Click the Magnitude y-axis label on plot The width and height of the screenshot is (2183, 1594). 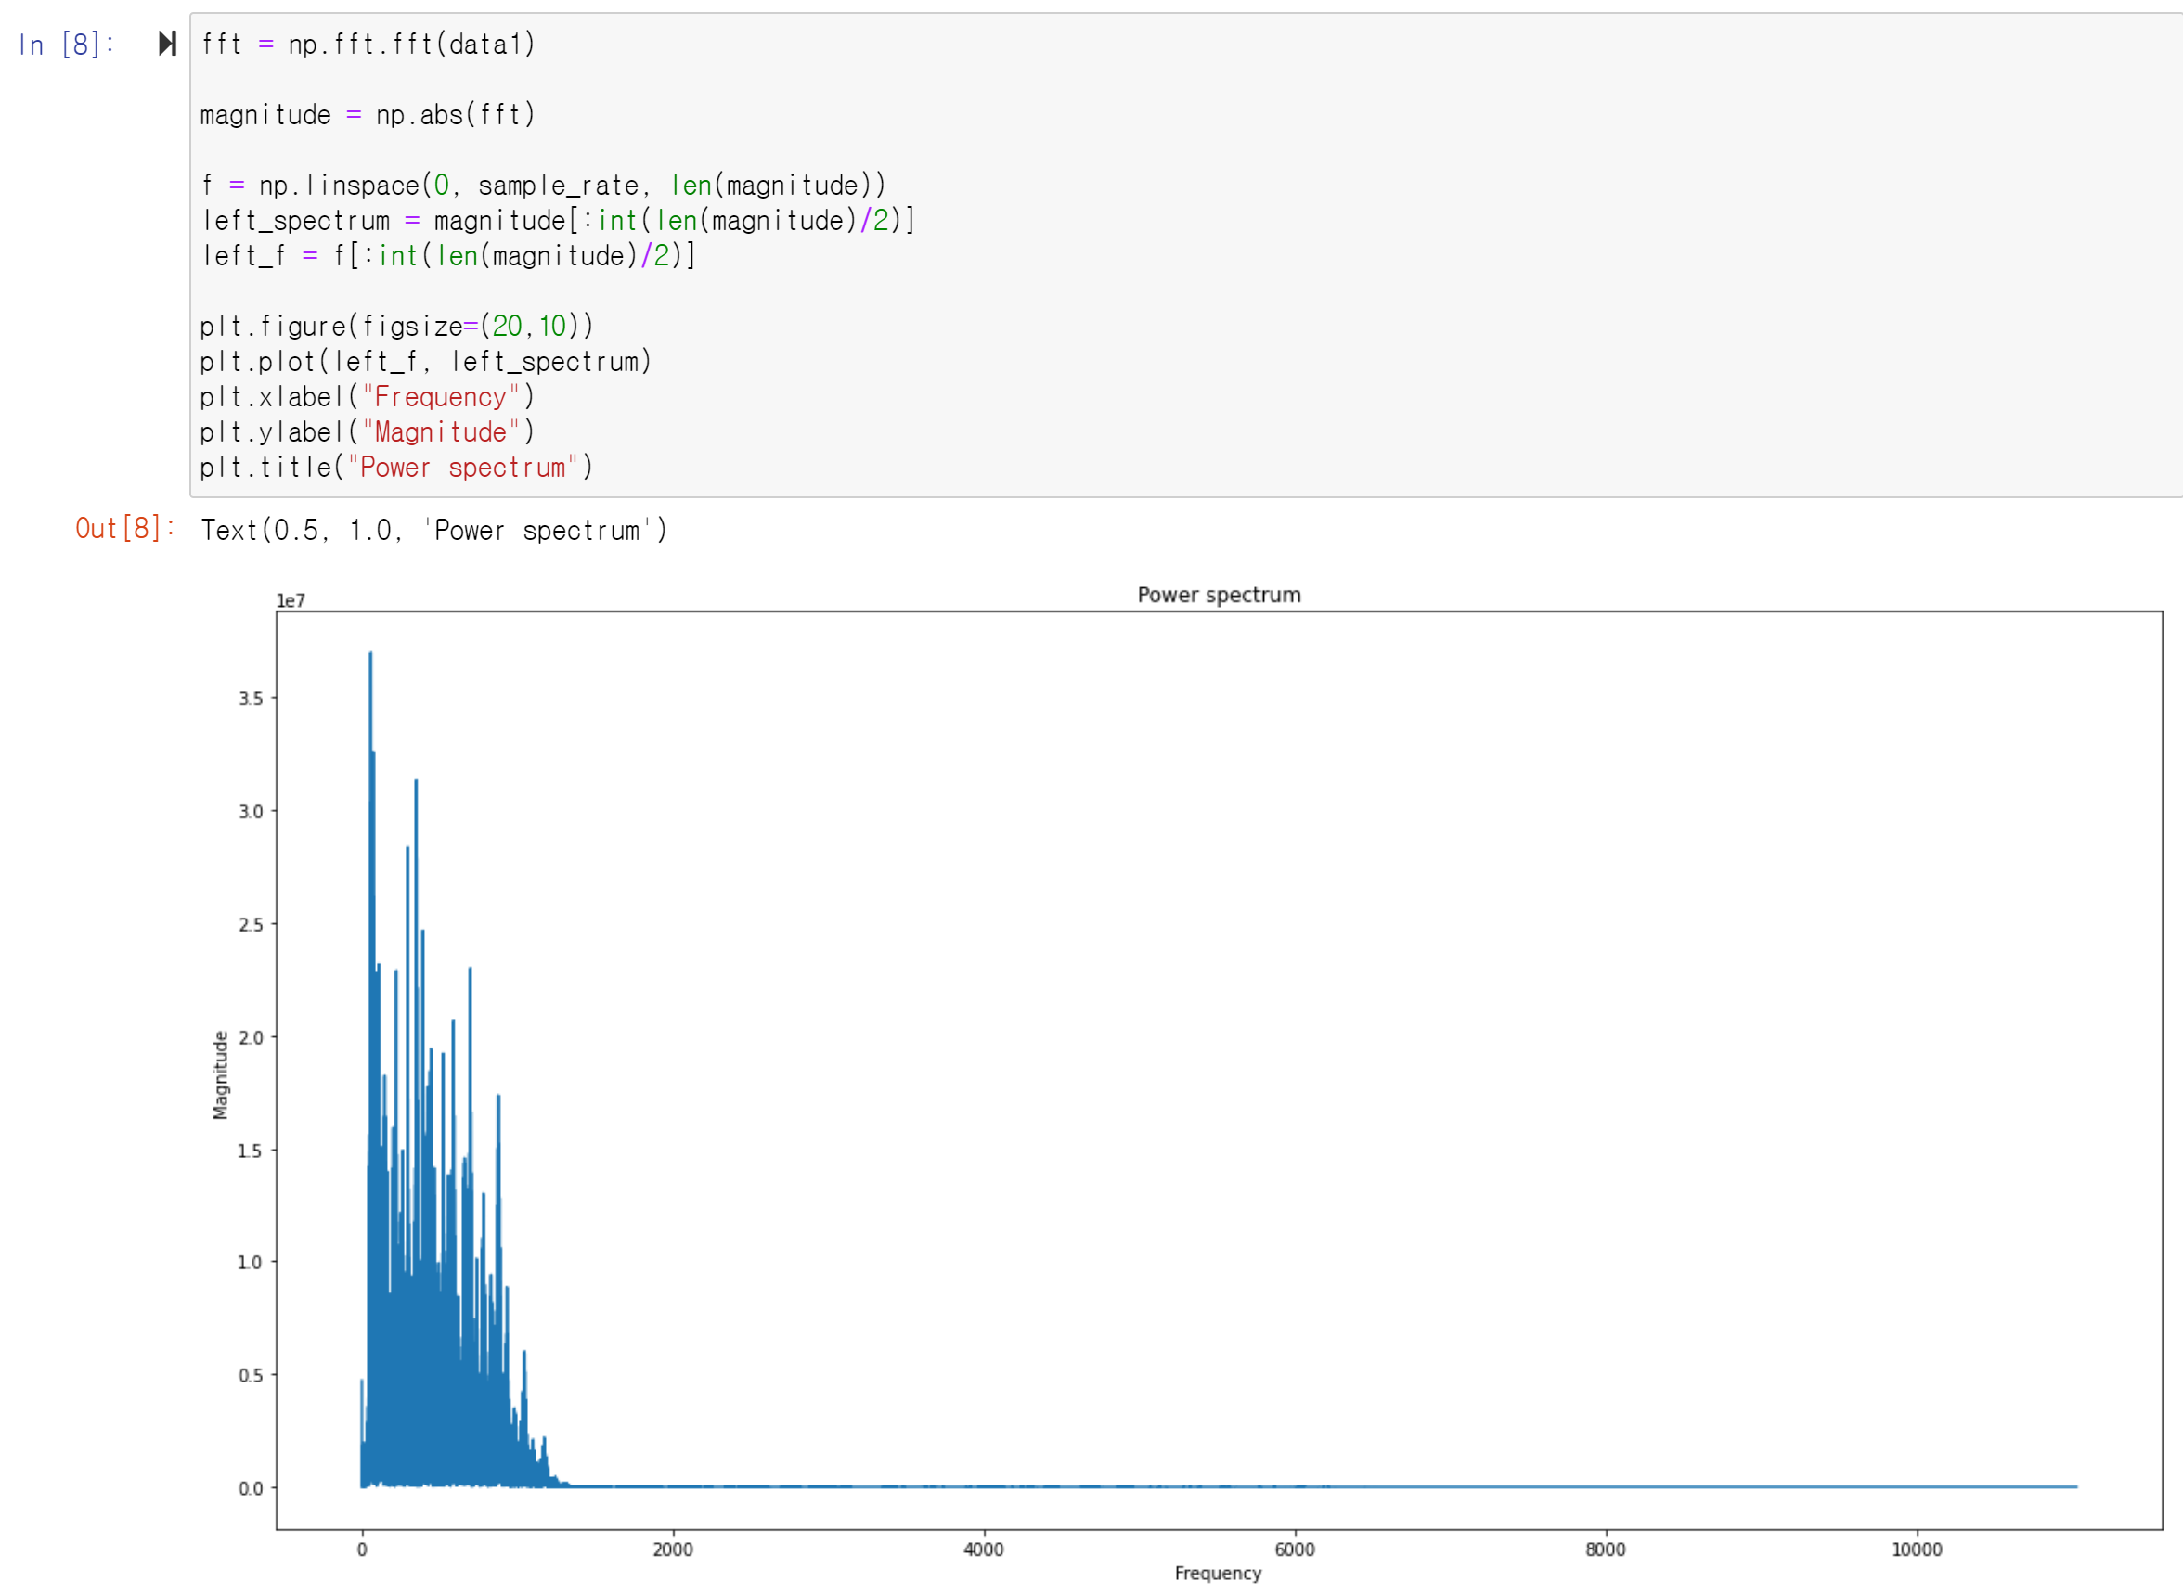(x=220, y=1073)
